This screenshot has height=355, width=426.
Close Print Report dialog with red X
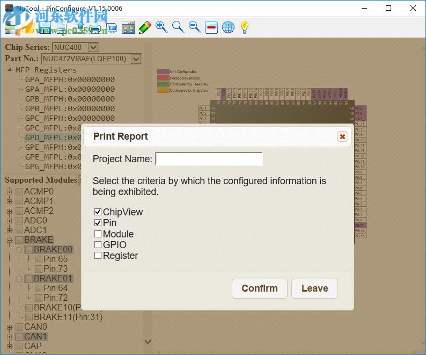(x=342, y=136)
